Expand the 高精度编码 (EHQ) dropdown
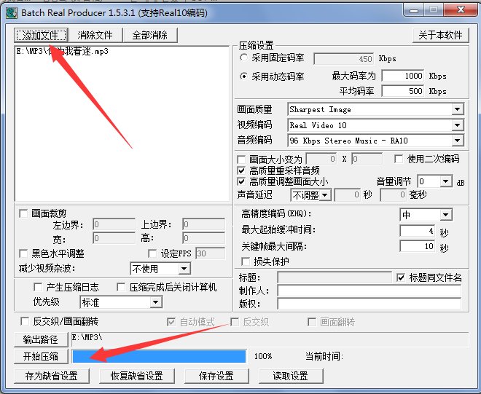Image resolution: width=481 pixels, height=394 pixels. (445, 215)
